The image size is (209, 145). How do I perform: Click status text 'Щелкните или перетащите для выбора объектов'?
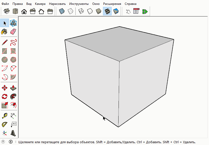point(56,142)
